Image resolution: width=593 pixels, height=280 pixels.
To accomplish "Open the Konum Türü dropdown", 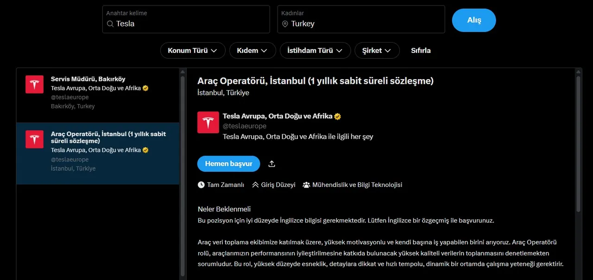I will coord(193,50).
